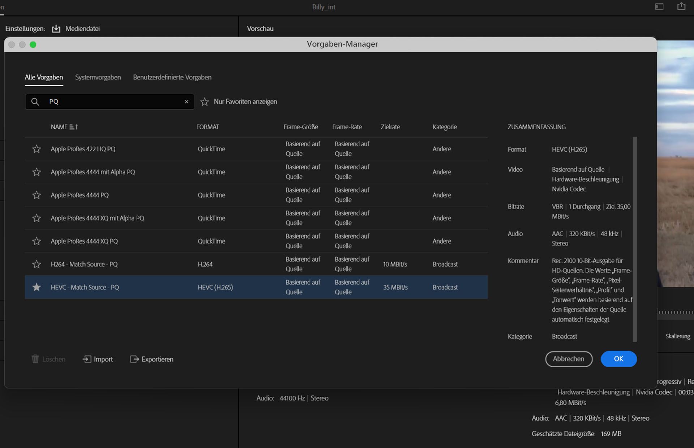The width and height of the screenshot is (694, 448).
Task: Click the Exportieren icon
Action: [x=134, y=359]
